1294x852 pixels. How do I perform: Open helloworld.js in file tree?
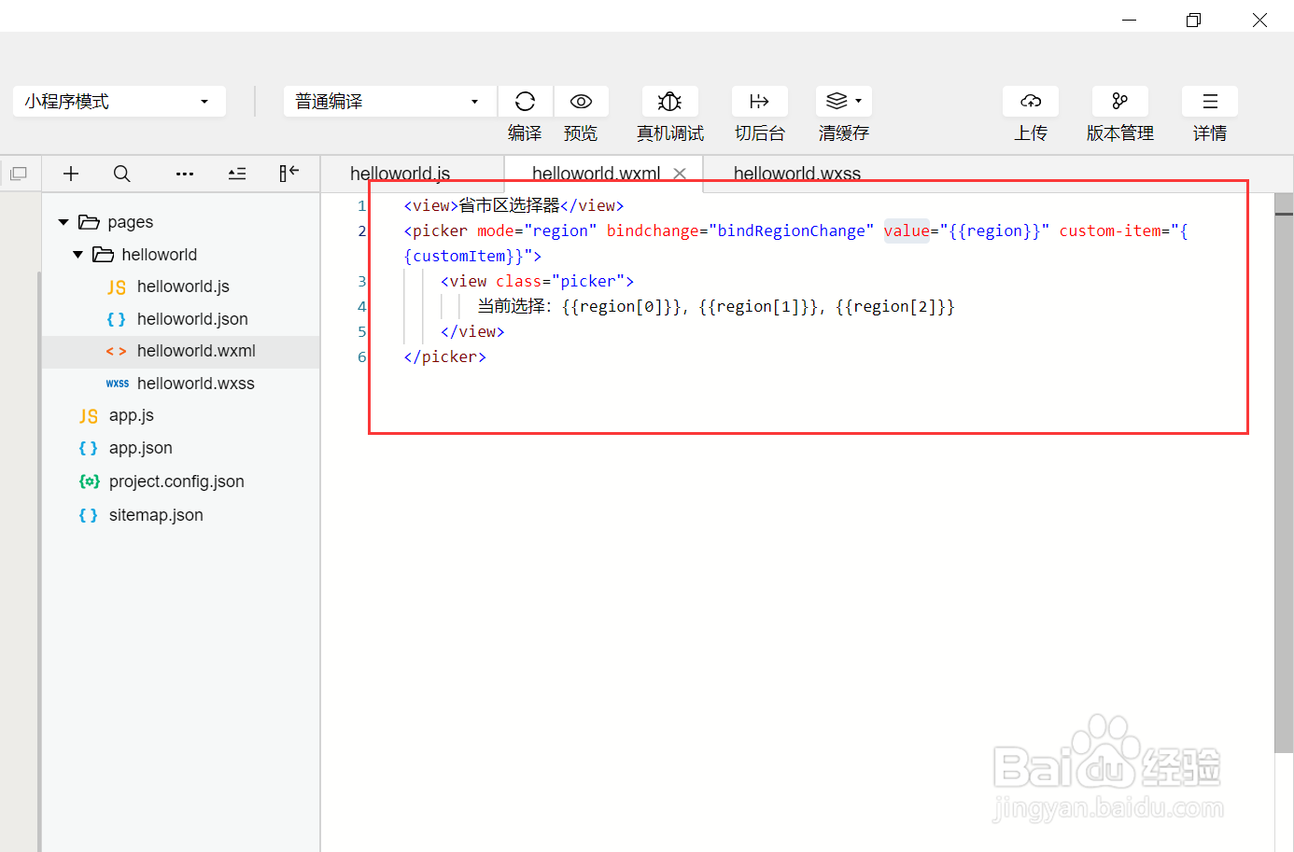tap(182, 286)
